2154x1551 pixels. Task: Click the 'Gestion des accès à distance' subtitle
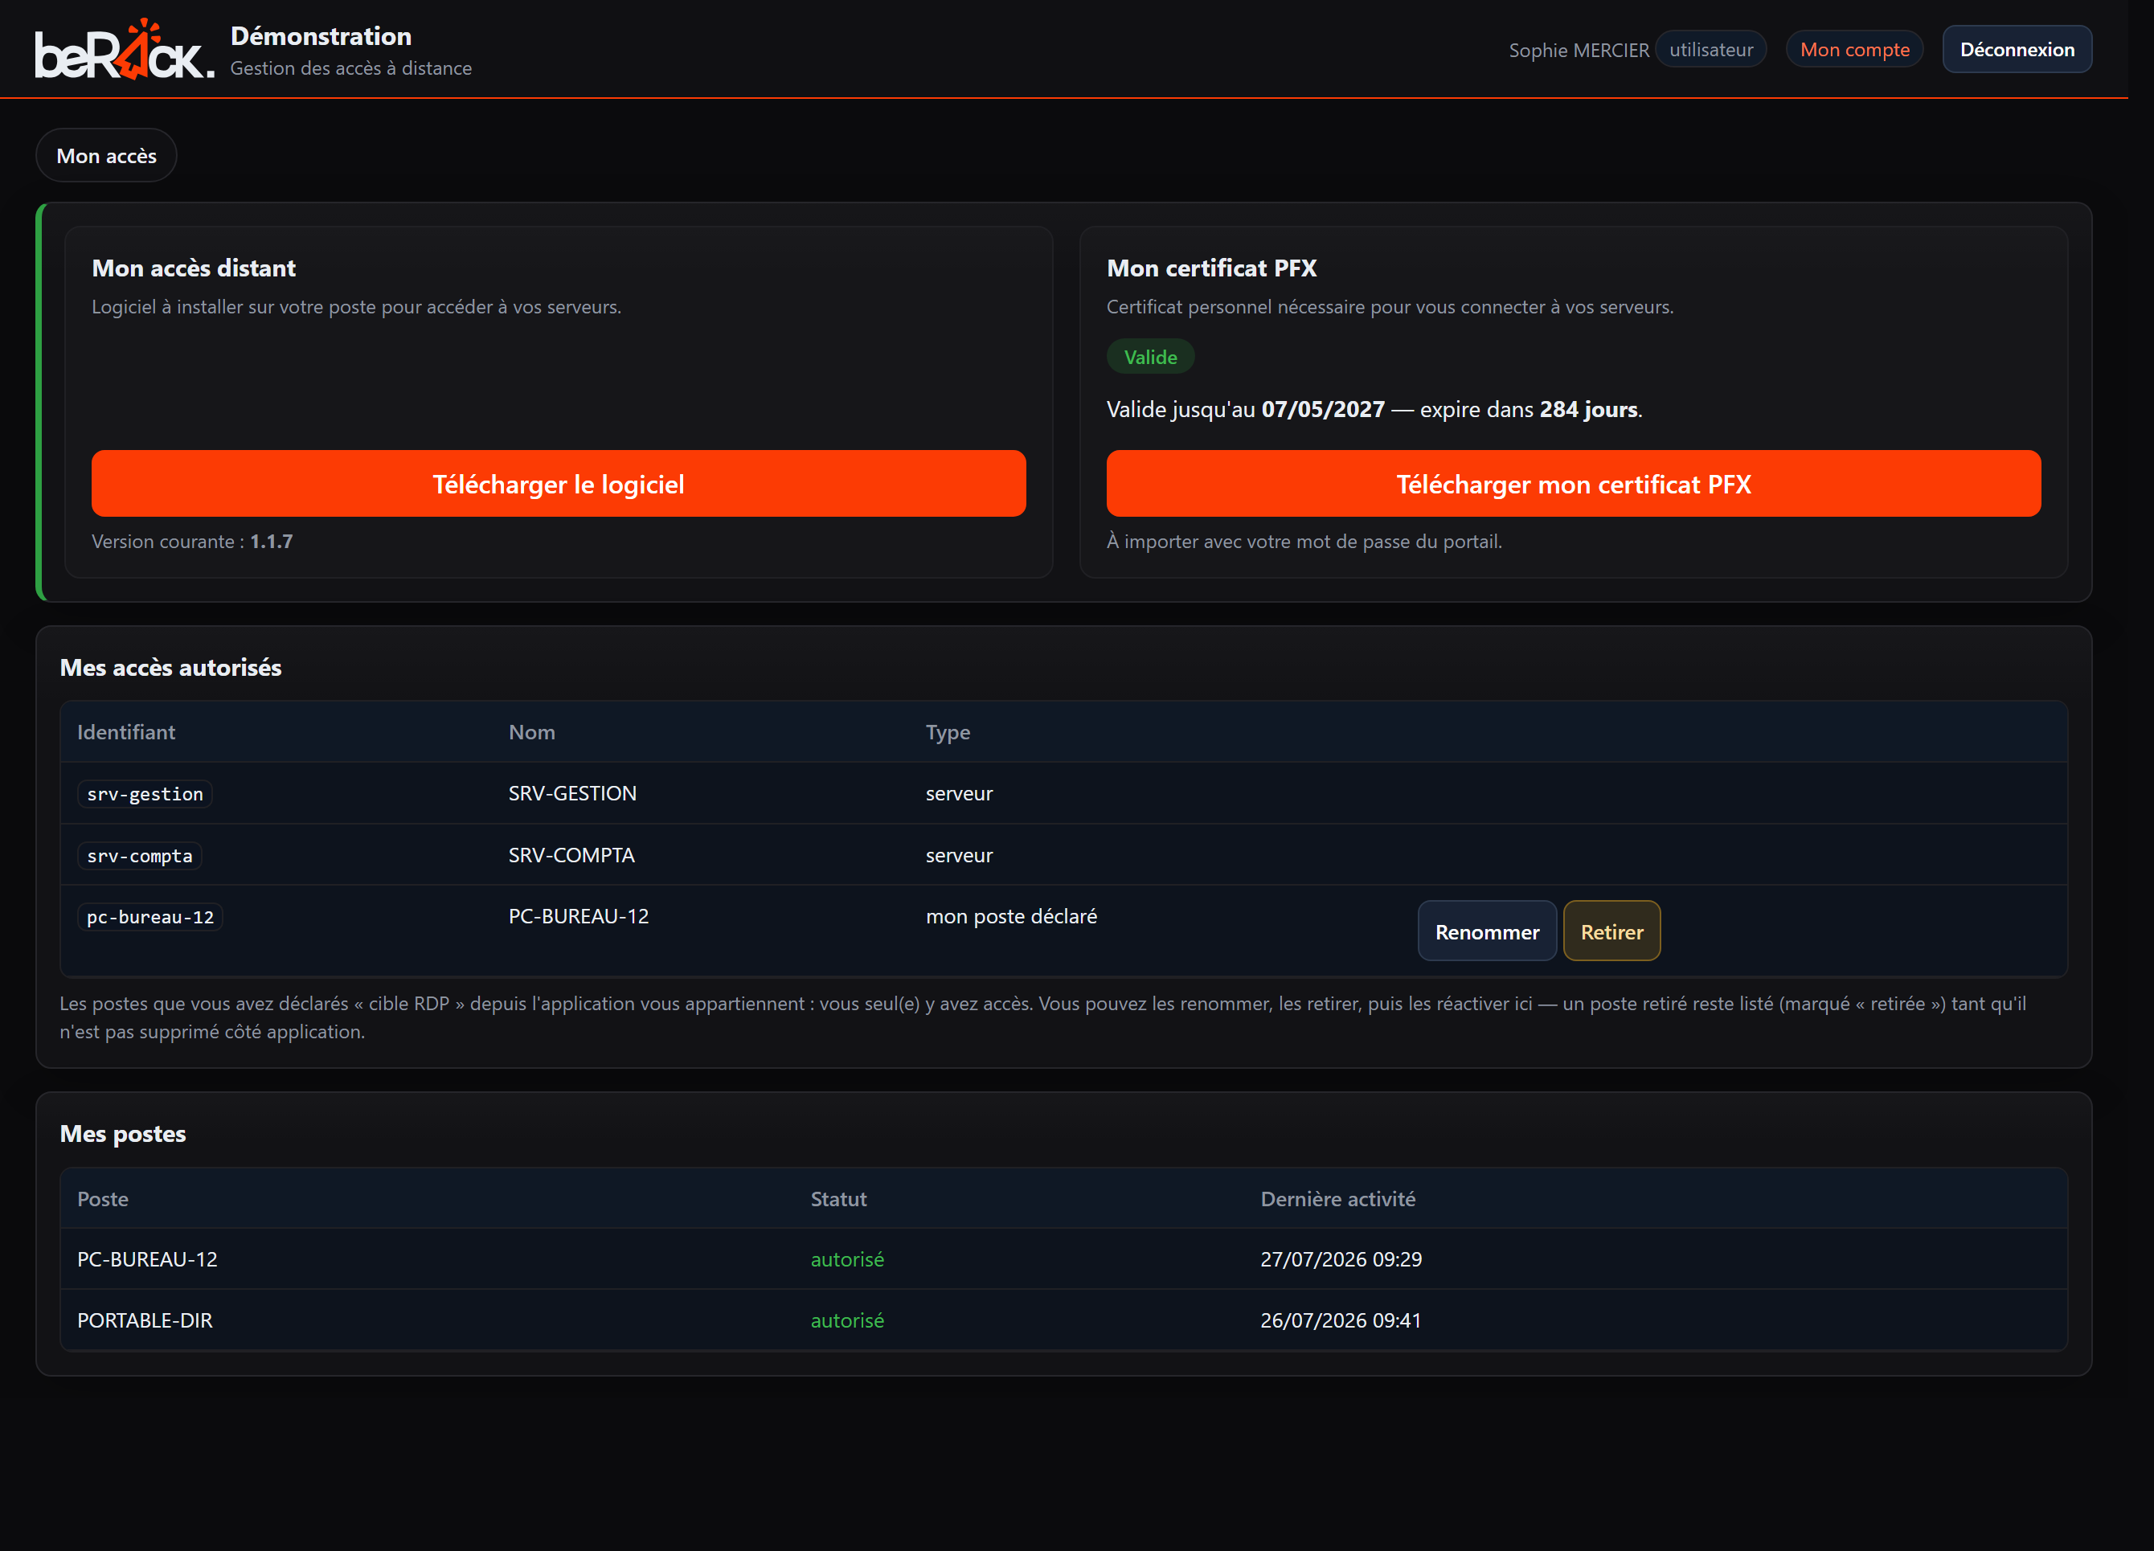350,68
